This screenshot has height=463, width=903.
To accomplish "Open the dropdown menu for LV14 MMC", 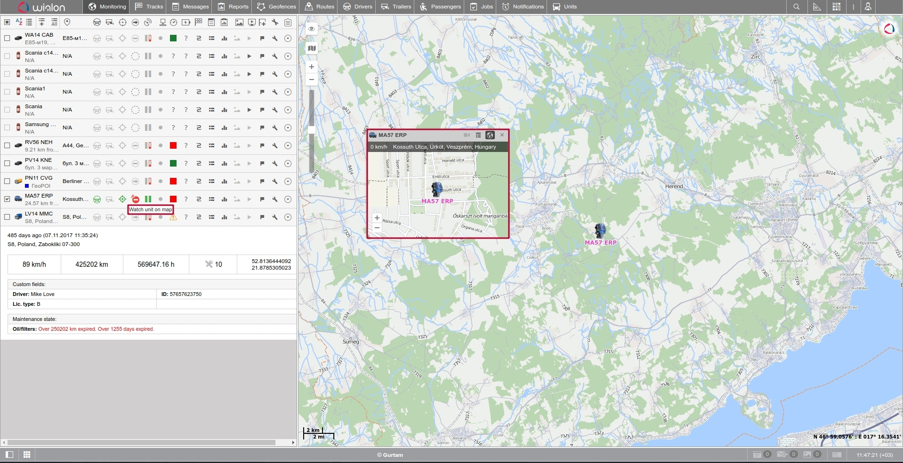I will pyautogui.click(x=288, y=217).
